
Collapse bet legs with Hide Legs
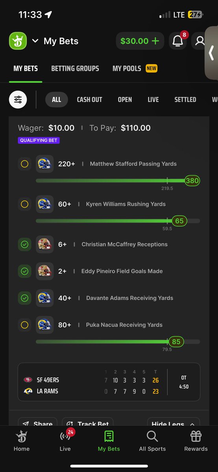tap(174, 423)
